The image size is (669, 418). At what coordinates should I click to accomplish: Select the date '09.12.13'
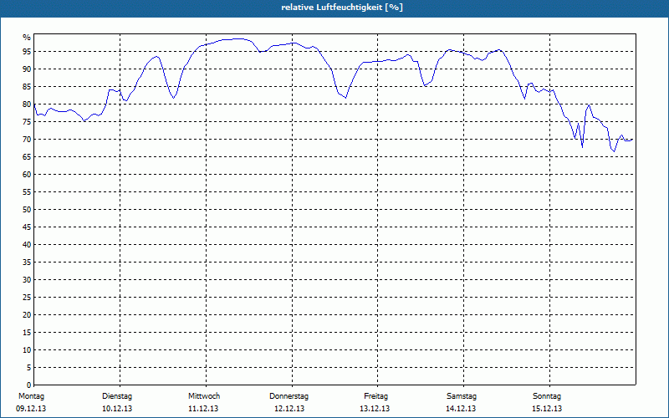[31, 409]
